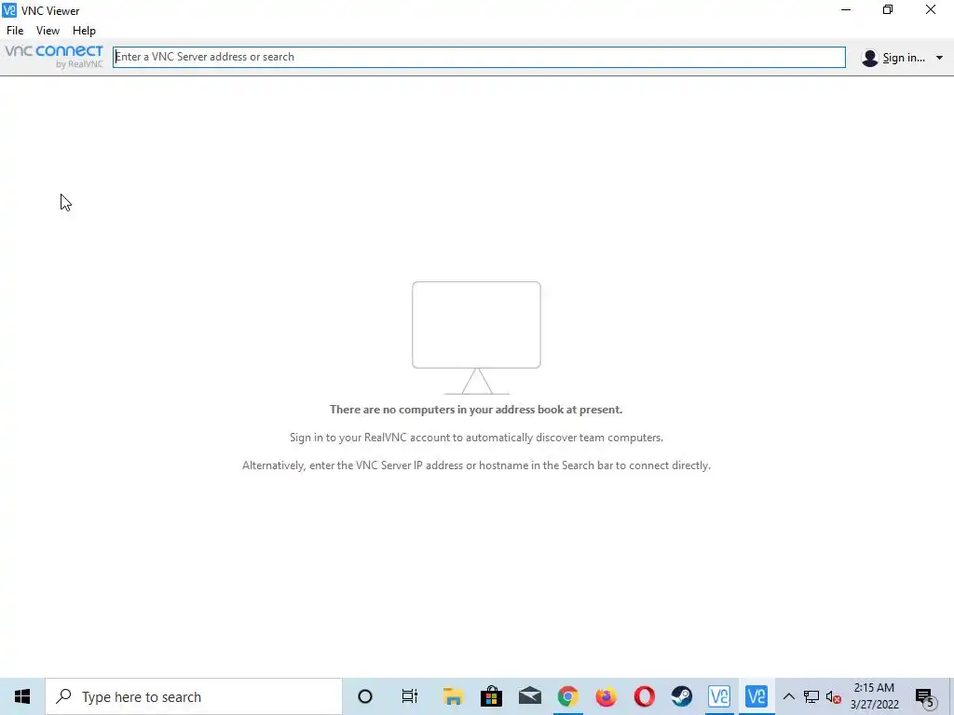954x715 pixels.
Task: Expand the Sign in dropdown arrow
Action: pos(939,58)
